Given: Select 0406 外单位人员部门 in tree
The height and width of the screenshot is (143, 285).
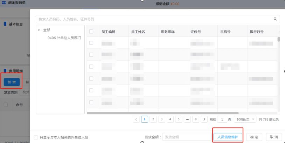Looking at the screenshot, I should tap(64, 38).
